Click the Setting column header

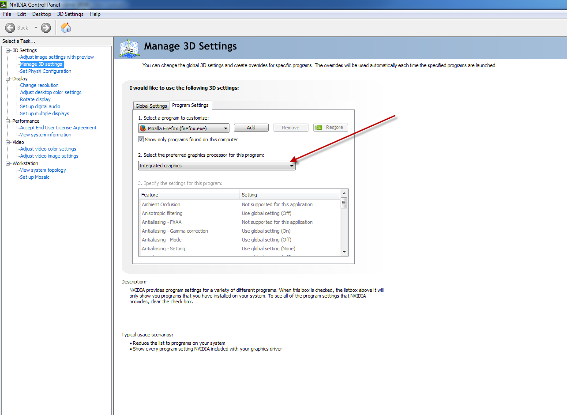[290, 195]
